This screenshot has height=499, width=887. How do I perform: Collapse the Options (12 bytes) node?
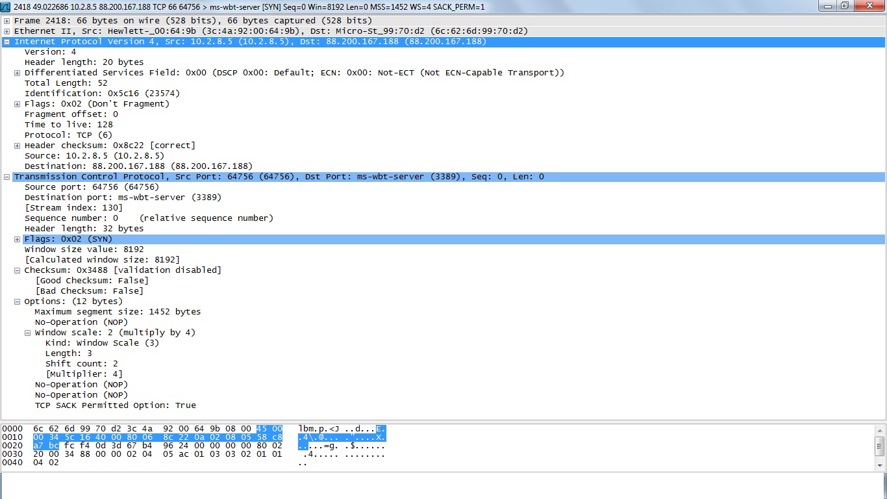(x=18, y=301)
